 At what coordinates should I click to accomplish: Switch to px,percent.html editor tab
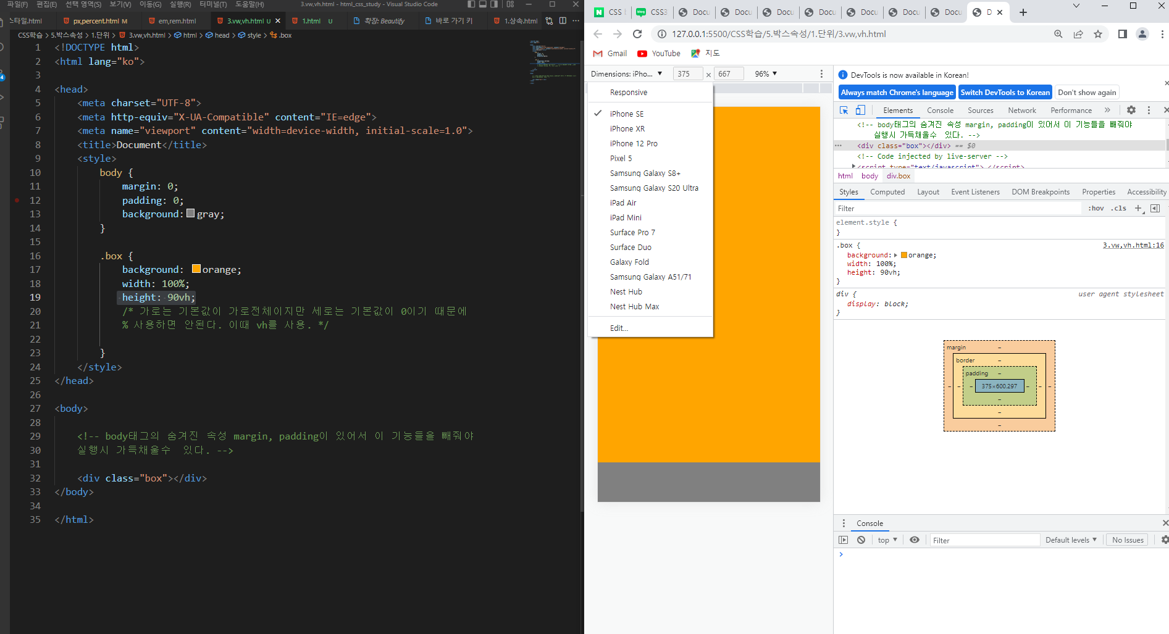coord(96,21)
